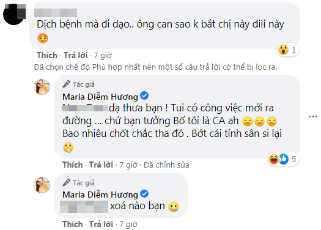Click the wow reaction on first comment
Image resolution: width=321 pixels, height=230 pixels.
click(x=283, y=50)
